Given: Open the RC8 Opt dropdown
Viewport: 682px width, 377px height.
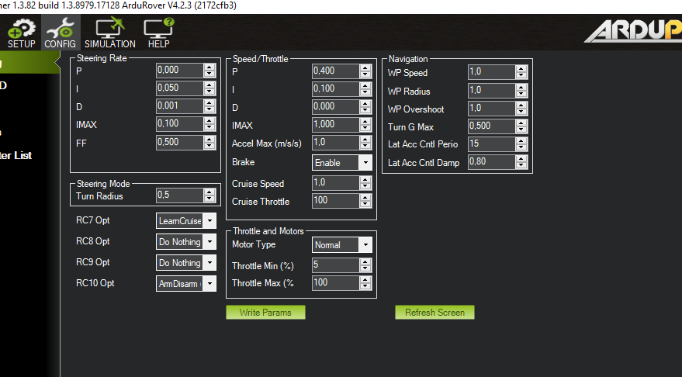Looking at the screenshot, I should [209, 242].
